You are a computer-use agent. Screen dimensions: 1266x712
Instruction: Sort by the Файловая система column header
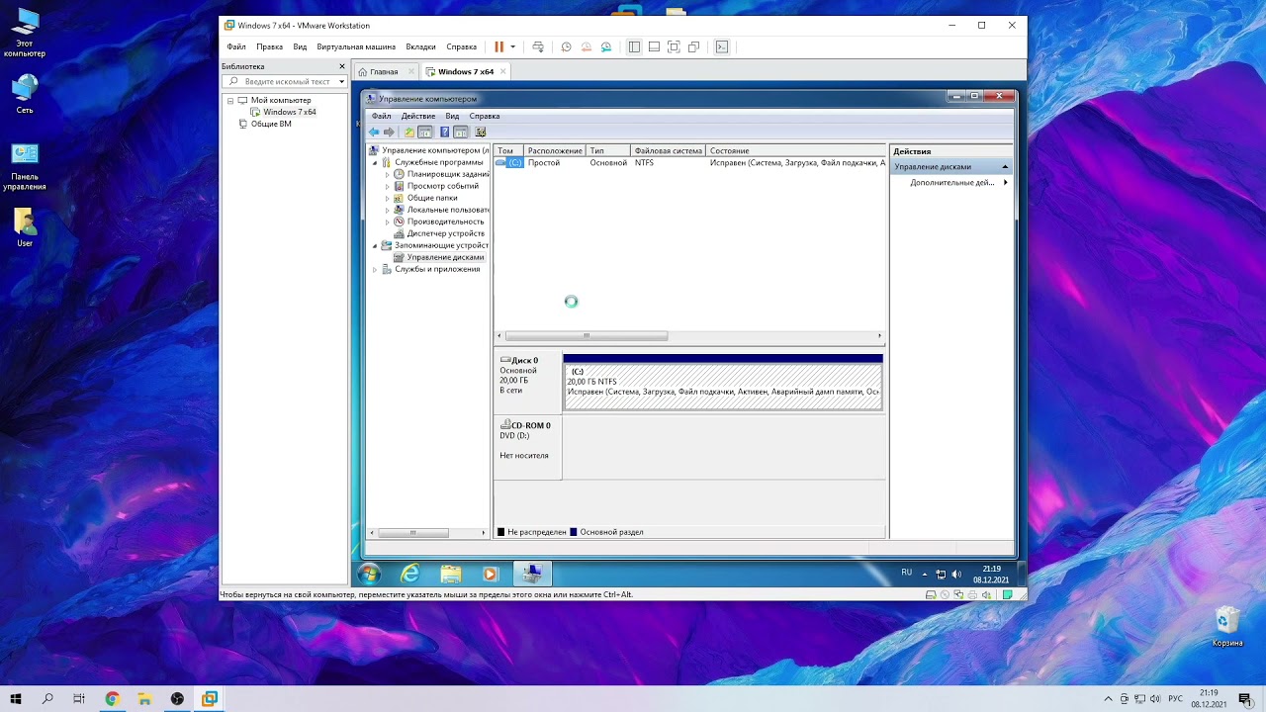pyautogui.click(x=669, y=151)
